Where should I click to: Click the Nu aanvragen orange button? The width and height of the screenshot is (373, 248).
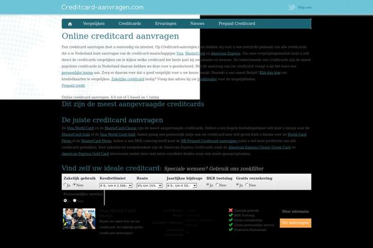pos(295,223)
